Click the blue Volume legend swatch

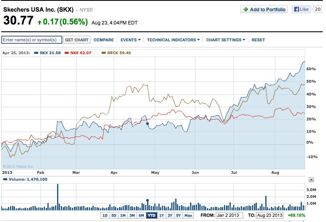click(5, 179)
